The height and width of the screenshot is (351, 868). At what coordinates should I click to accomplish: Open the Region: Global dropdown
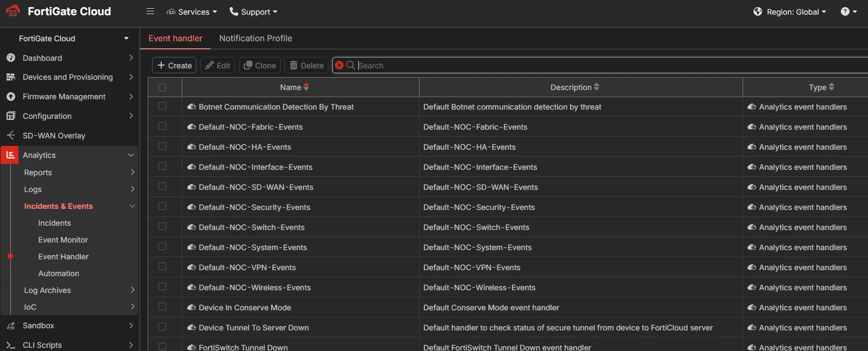pyautogui.click(x=790, y=12)
